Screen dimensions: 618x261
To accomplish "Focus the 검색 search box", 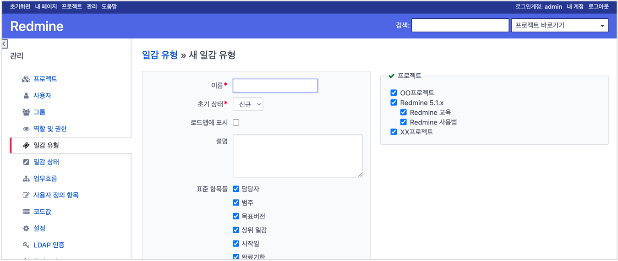I will point(460,26).
